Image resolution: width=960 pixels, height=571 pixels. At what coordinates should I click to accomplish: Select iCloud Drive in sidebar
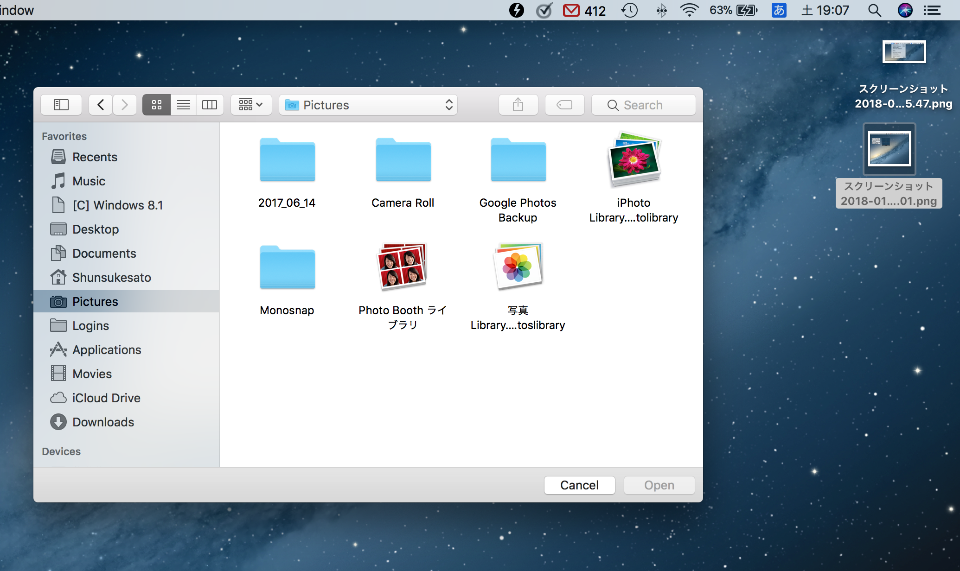click(106, 398)
